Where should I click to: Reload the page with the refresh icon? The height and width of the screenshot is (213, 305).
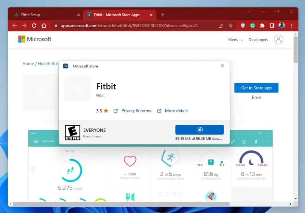[34, 26]
